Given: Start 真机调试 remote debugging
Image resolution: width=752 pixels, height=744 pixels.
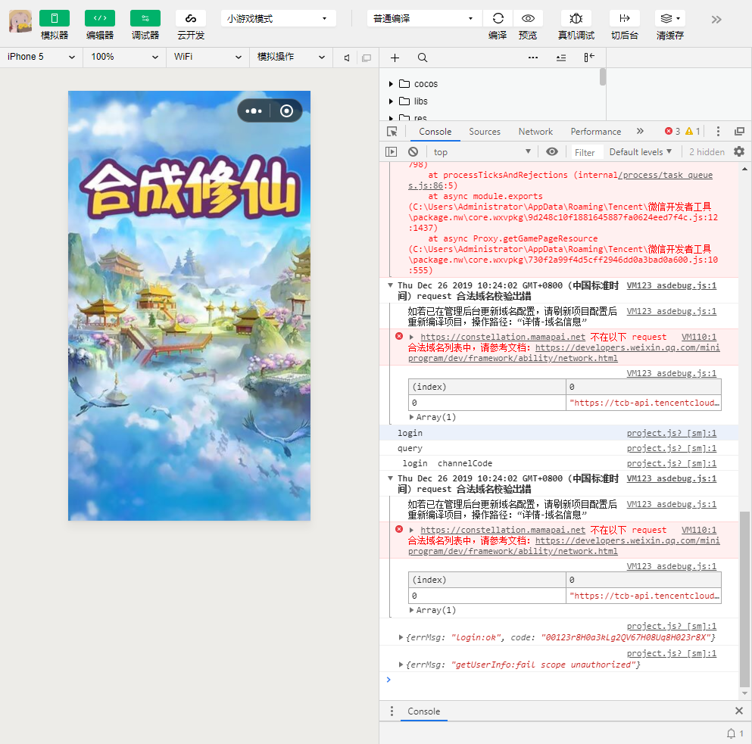Looking at the screenshot, I should (576, 18).
